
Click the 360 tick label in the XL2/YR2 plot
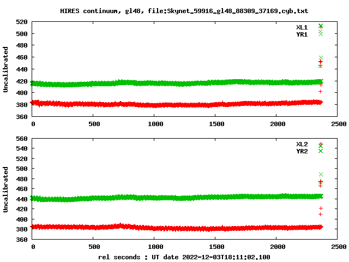point(22,240)
